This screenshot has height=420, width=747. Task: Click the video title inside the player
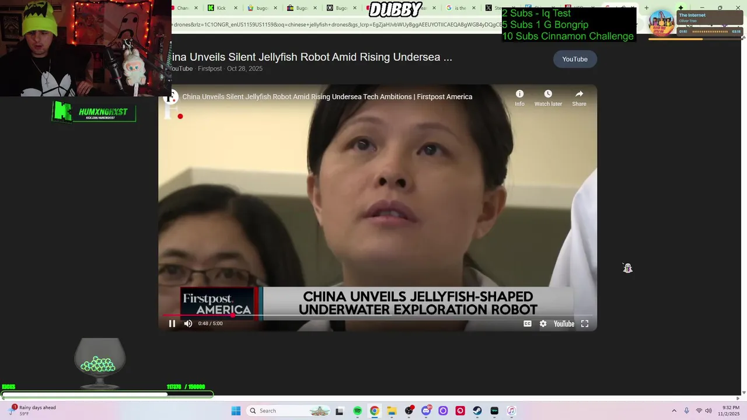(327, 97)
